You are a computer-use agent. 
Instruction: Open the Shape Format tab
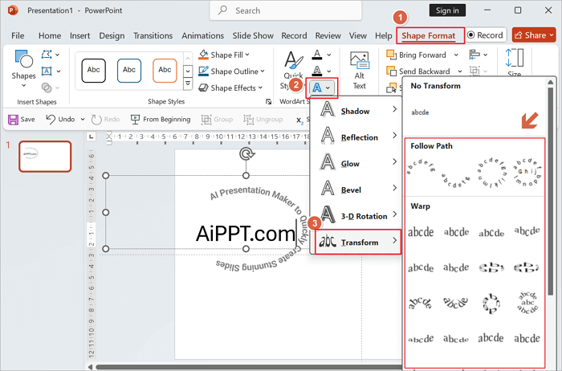pyautogui.click(x=429, y=35)
